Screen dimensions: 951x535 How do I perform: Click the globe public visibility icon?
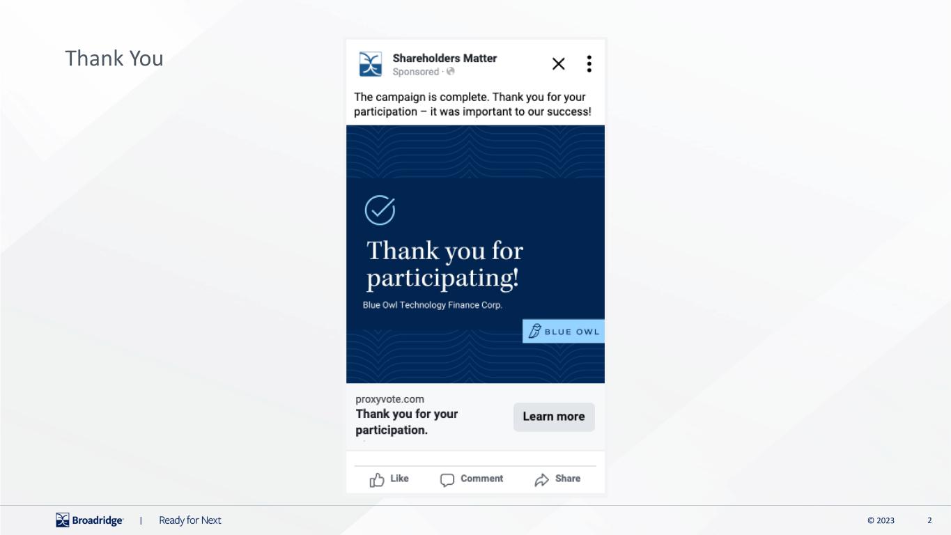tap(451, 72)
